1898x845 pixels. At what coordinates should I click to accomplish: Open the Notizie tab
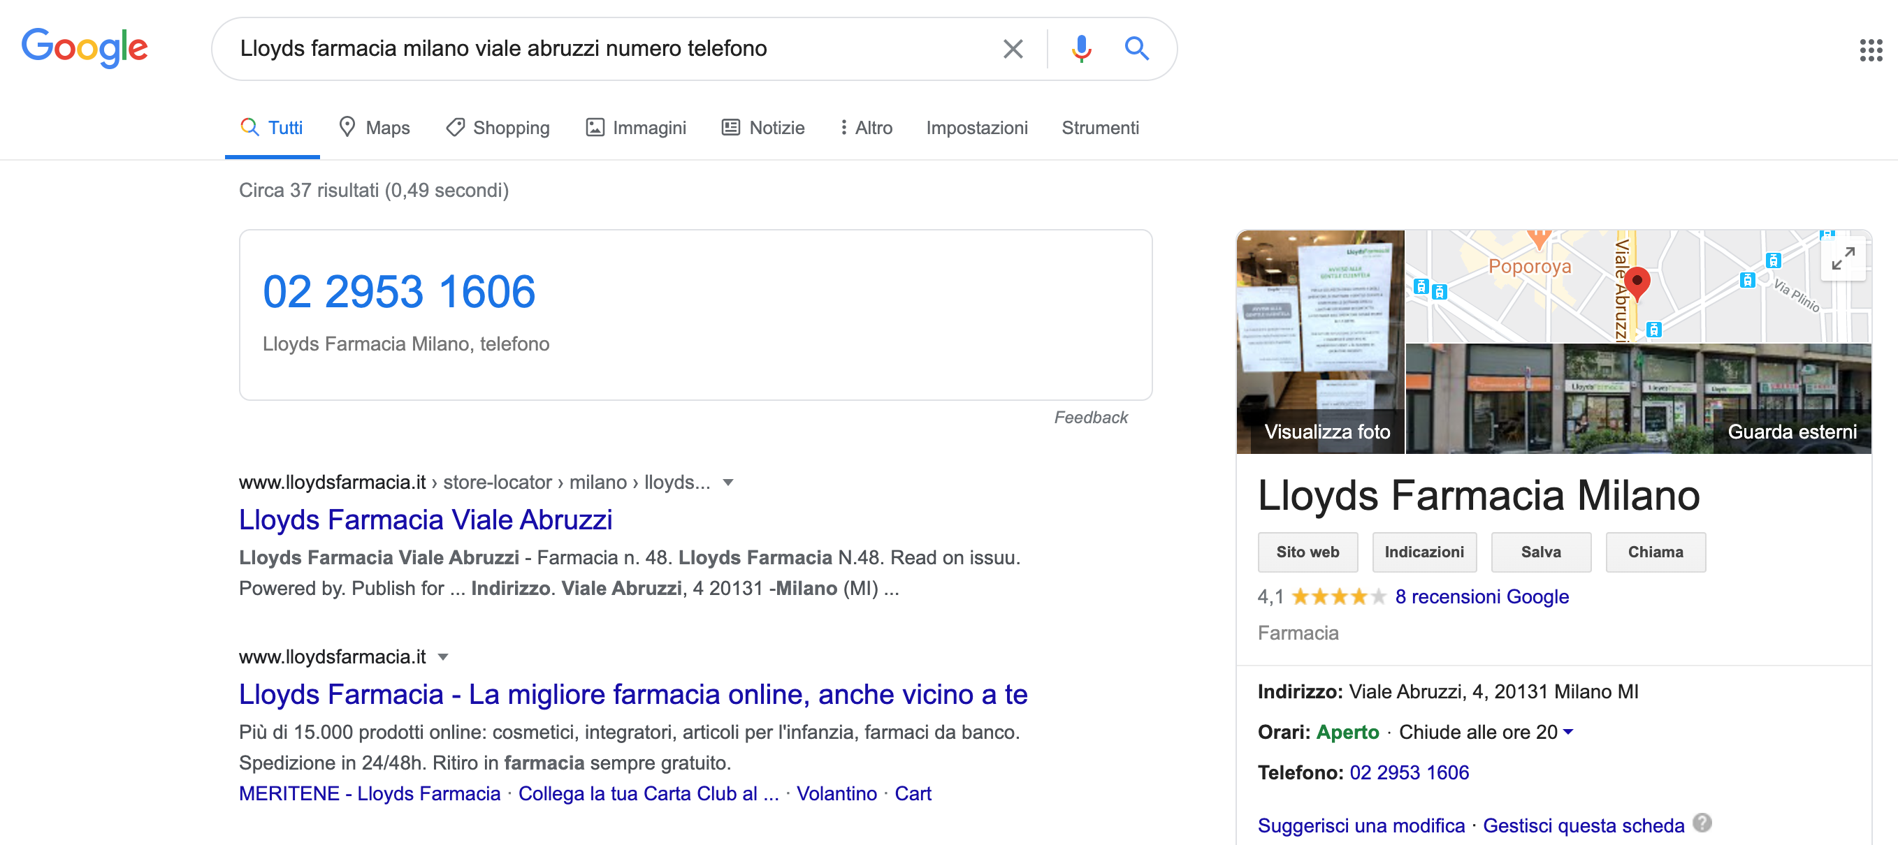click(762, 127)
